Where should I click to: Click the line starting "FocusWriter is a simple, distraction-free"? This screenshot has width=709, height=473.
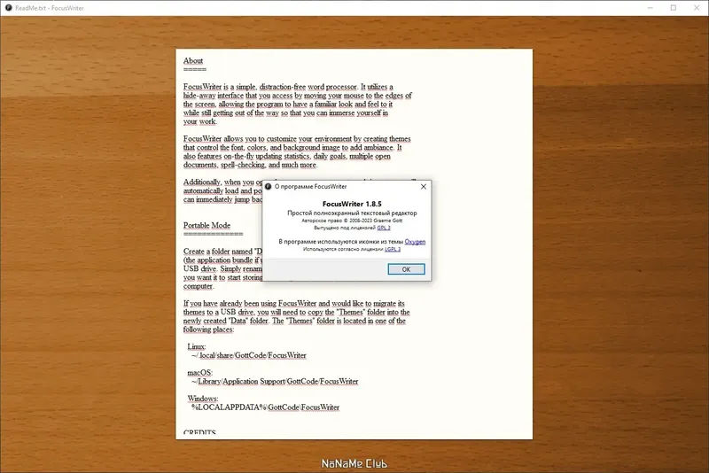click(288, 87)
